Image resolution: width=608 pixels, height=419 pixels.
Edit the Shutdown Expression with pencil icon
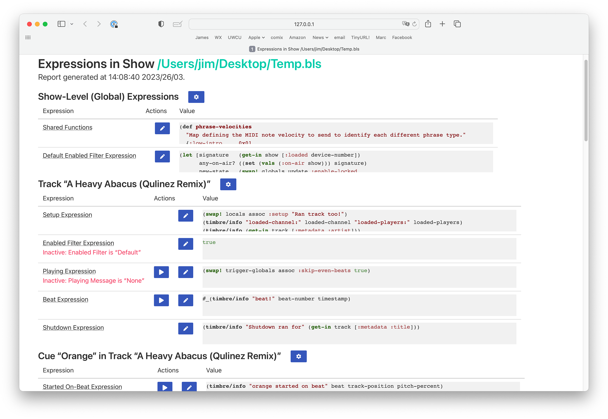(186, 328)
